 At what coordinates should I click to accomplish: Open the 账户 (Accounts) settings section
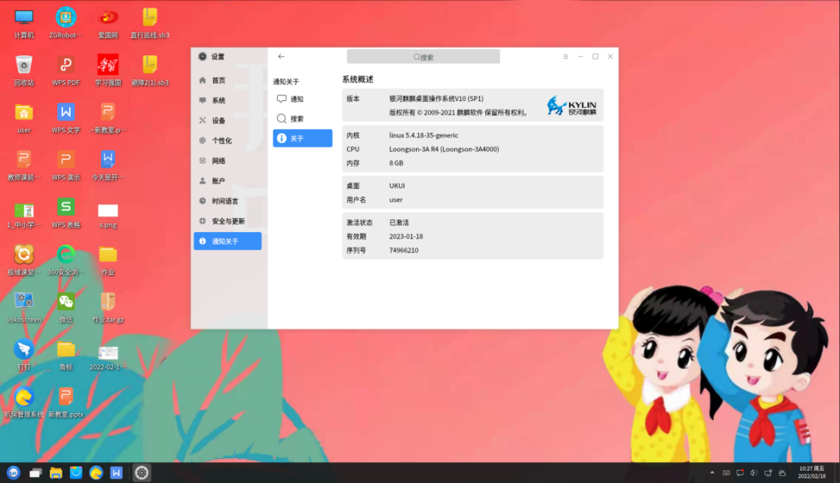(215, 180)
